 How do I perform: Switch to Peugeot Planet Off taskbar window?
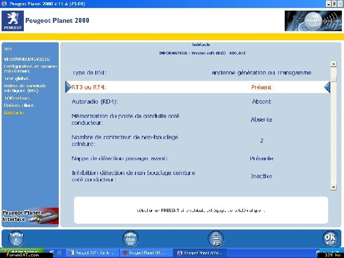point(146,253)
